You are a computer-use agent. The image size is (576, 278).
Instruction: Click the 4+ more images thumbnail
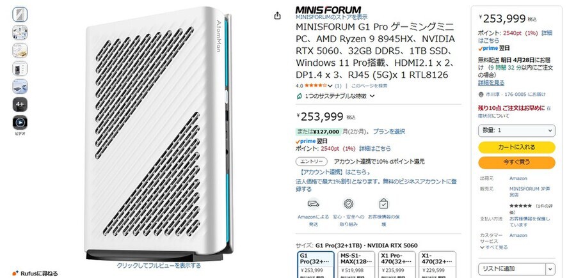coord(20,105)
